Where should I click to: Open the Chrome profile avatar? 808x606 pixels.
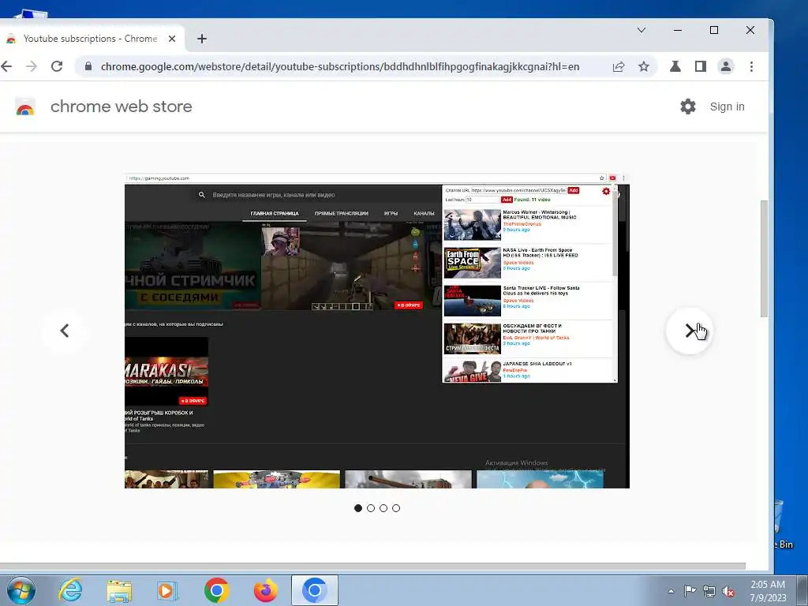point(726,66)
